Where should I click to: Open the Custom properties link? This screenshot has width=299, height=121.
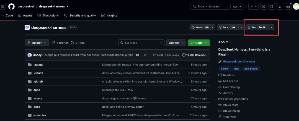[233, 99]
